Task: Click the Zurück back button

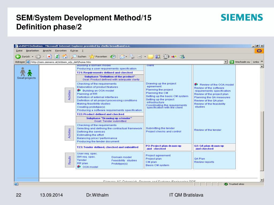Action: pos(22,57)
